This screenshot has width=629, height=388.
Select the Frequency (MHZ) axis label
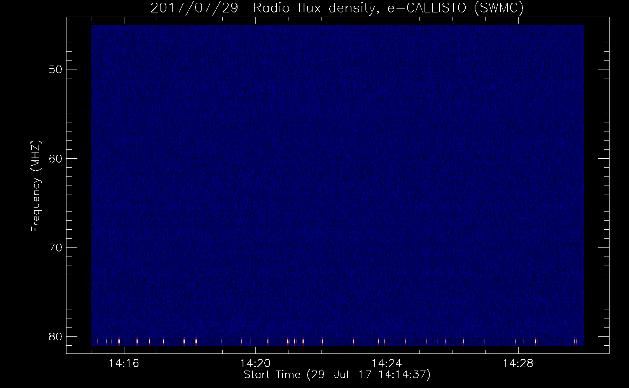click(x=36, y=186)
